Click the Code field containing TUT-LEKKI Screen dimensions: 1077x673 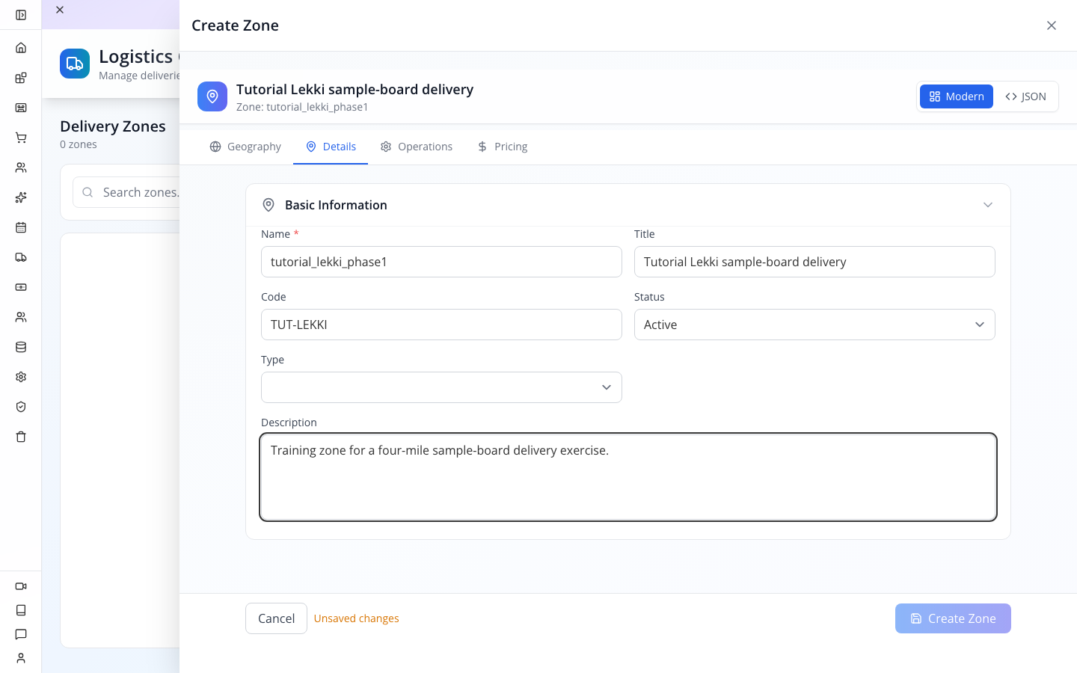pyautogui.click(x=441, y=325)
